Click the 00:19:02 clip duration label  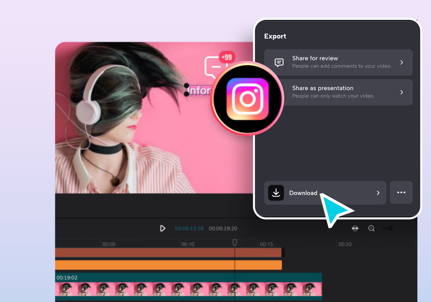(67, 278)
